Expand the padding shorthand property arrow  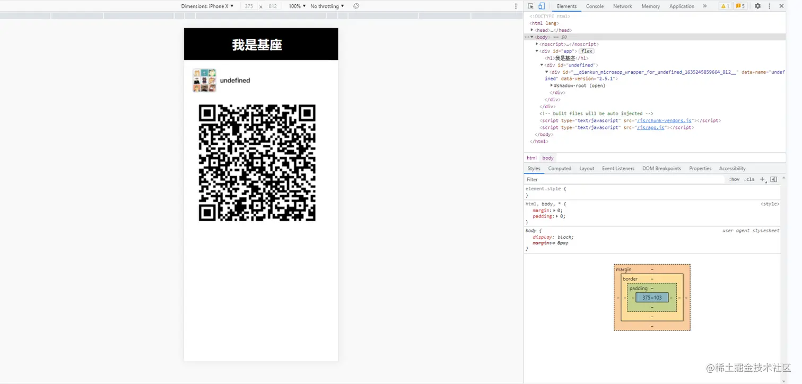click(557, 216)
